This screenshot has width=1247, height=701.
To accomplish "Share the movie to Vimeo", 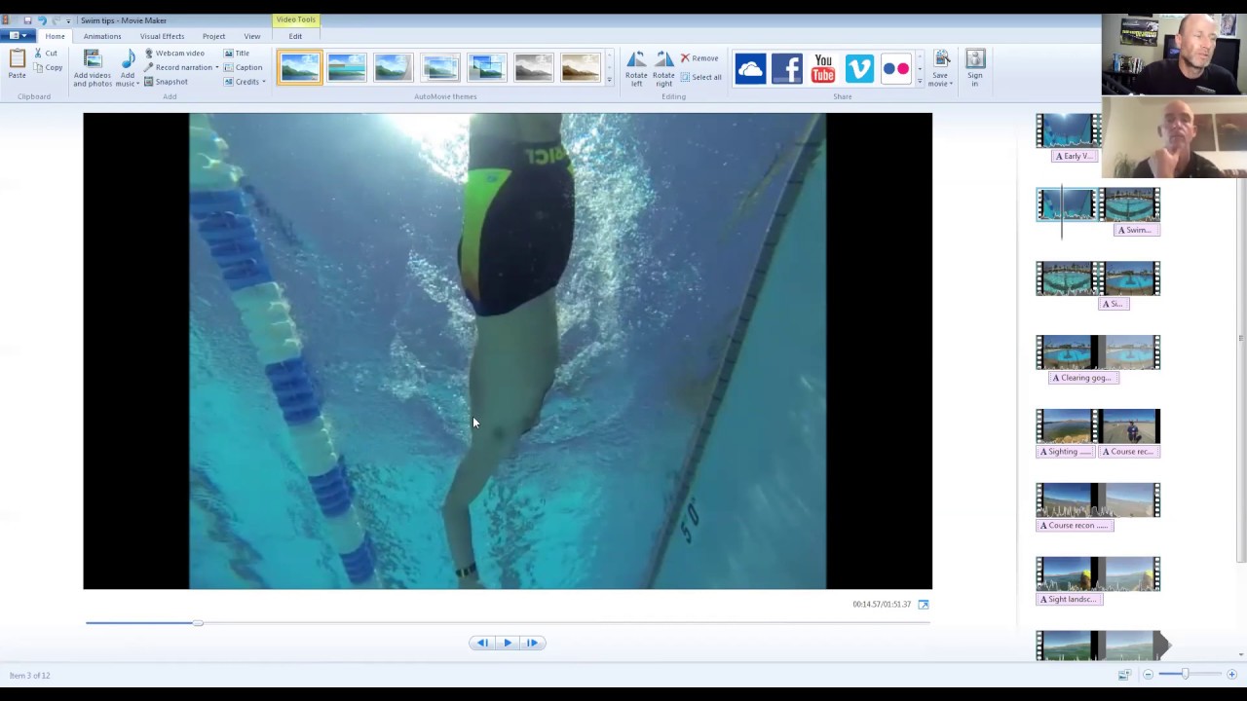I will coord(859,68).
